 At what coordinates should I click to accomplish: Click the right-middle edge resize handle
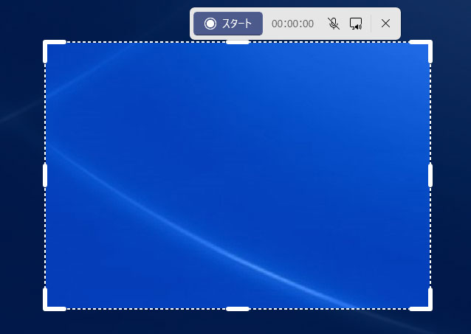coord(430,175)
